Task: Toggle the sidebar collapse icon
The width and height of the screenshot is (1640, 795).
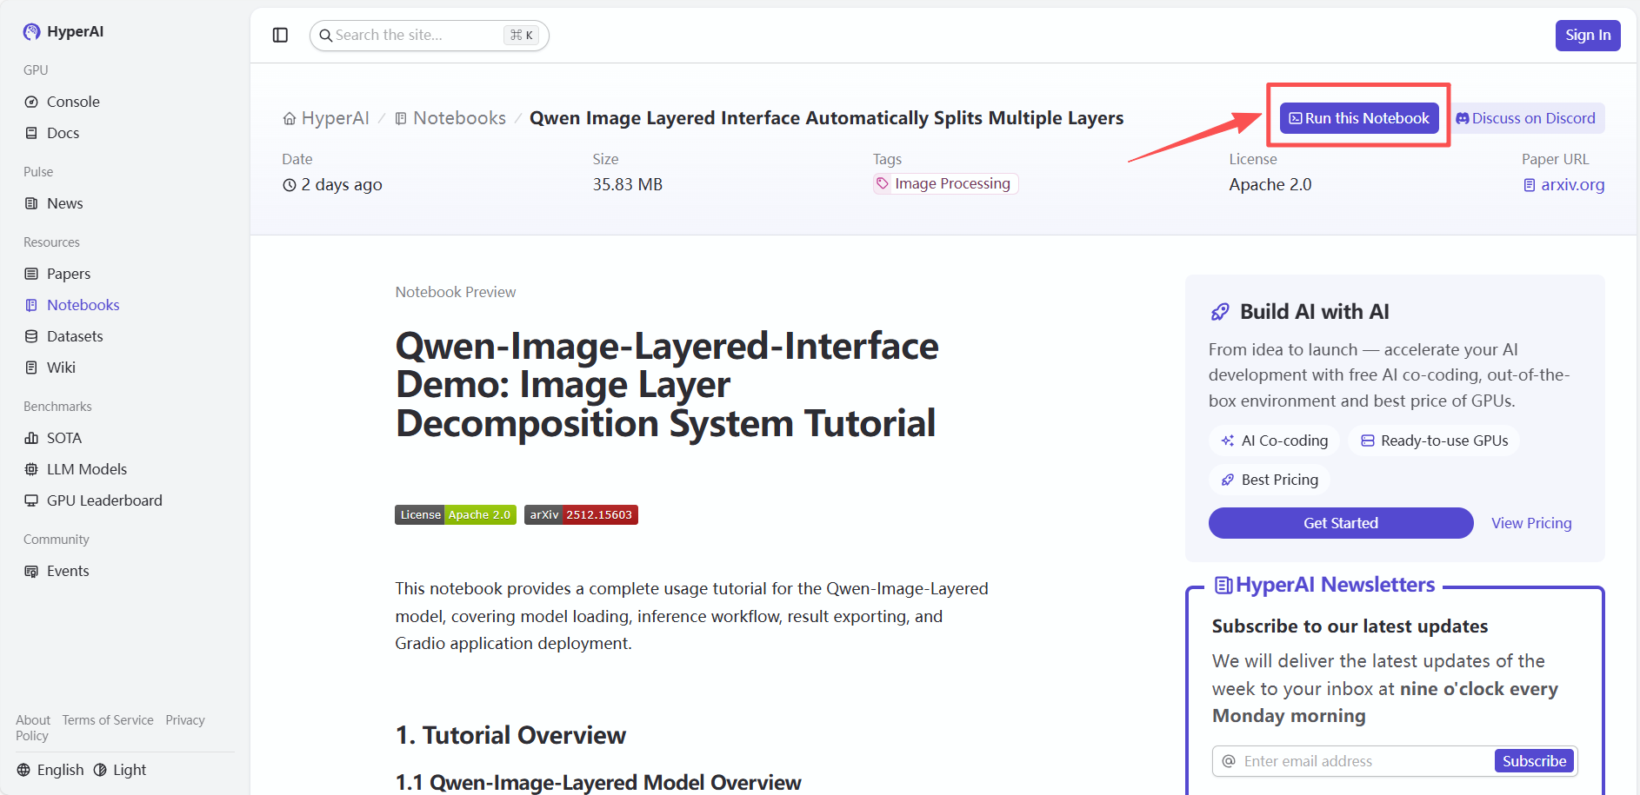Action: [280, 35]
